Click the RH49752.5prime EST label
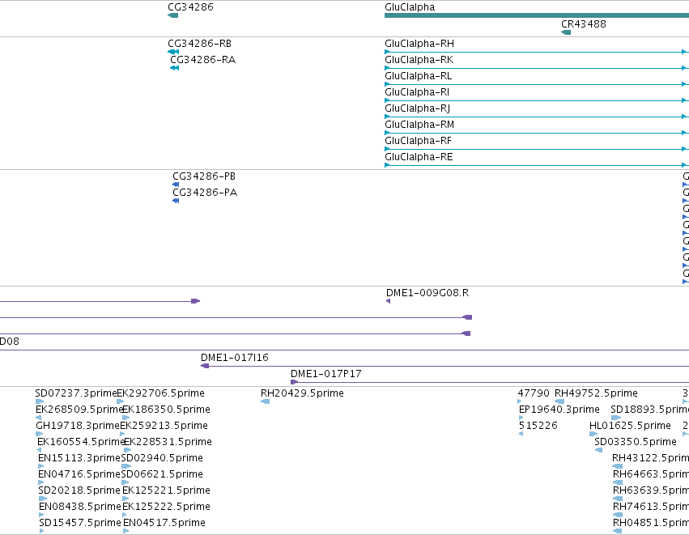Image resolution: width=689 pixels, height=535 pixels. click(x=596, y=393)
